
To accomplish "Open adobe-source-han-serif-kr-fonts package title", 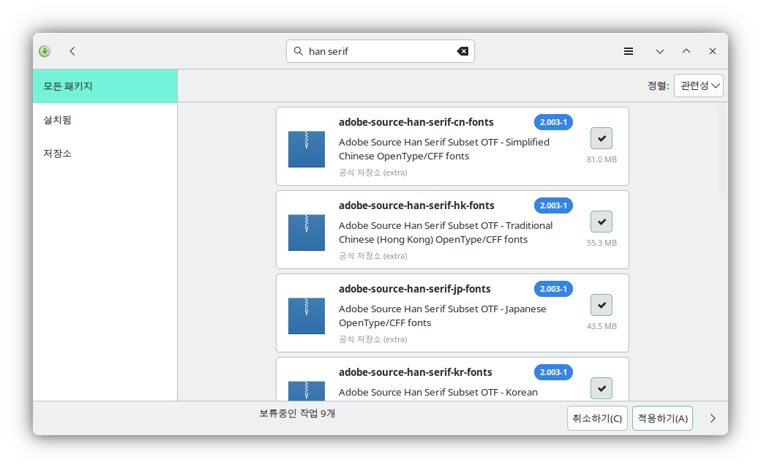I will point(416,372).
